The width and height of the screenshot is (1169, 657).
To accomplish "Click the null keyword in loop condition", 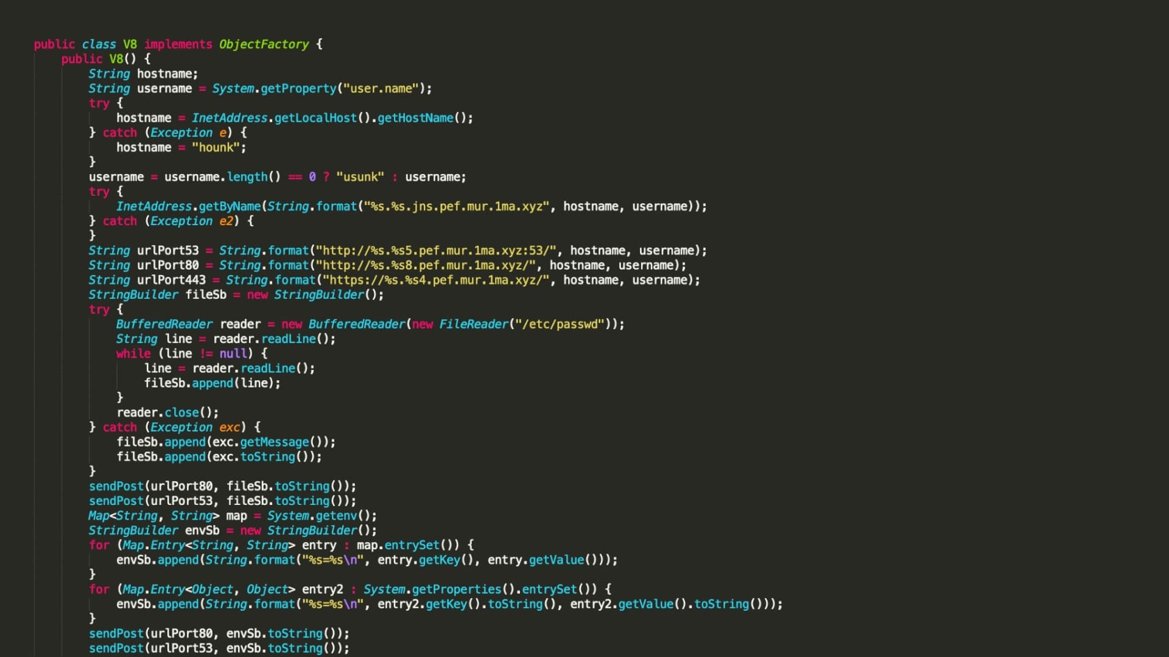I will point(233,354).
